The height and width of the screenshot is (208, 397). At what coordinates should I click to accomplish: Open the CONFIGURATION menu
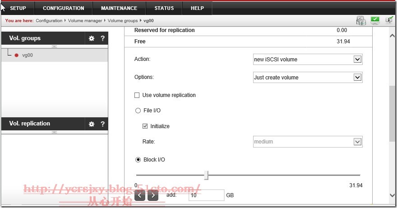pyautogui.click(x=64, y=8)
